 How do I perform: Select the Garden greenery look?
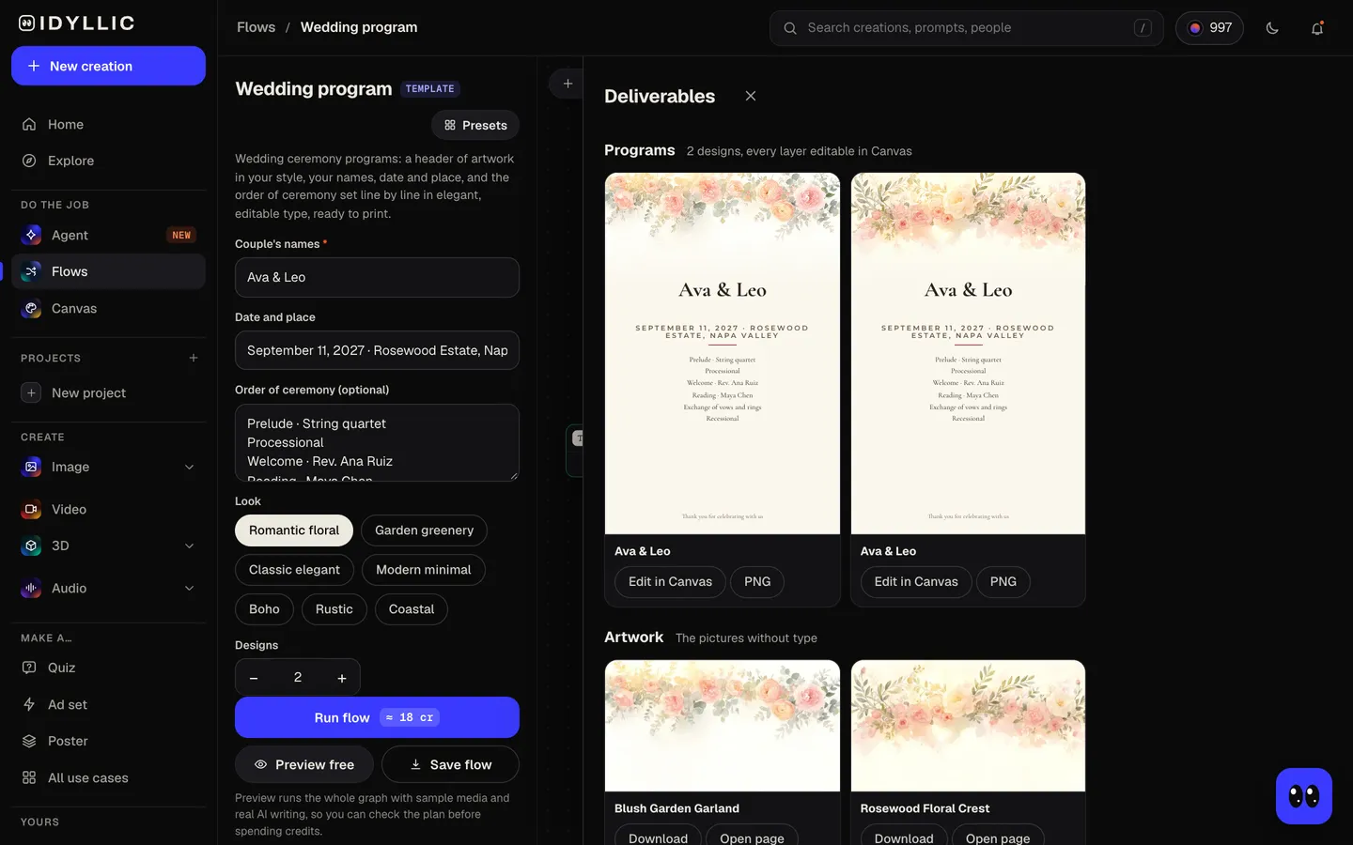coord(424,530)
